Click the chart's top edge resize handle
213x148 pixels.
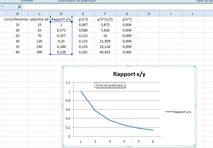pos(129,66)
